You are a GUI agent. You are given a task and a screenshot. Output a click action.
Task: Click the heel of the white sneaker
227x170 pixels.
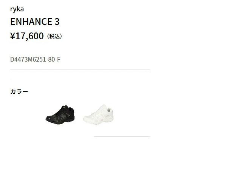point(110,111)
